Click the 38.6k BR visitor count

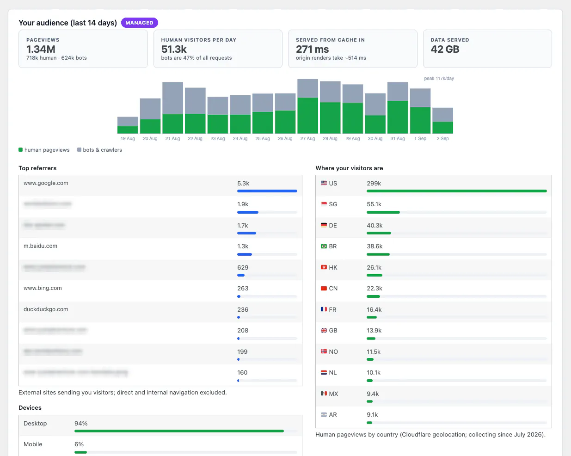375,246
